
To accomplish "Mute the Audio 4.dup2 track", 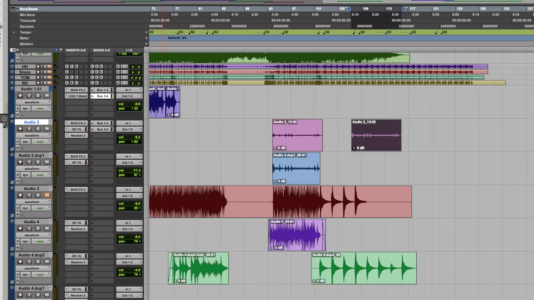I will tap(47, 262).
